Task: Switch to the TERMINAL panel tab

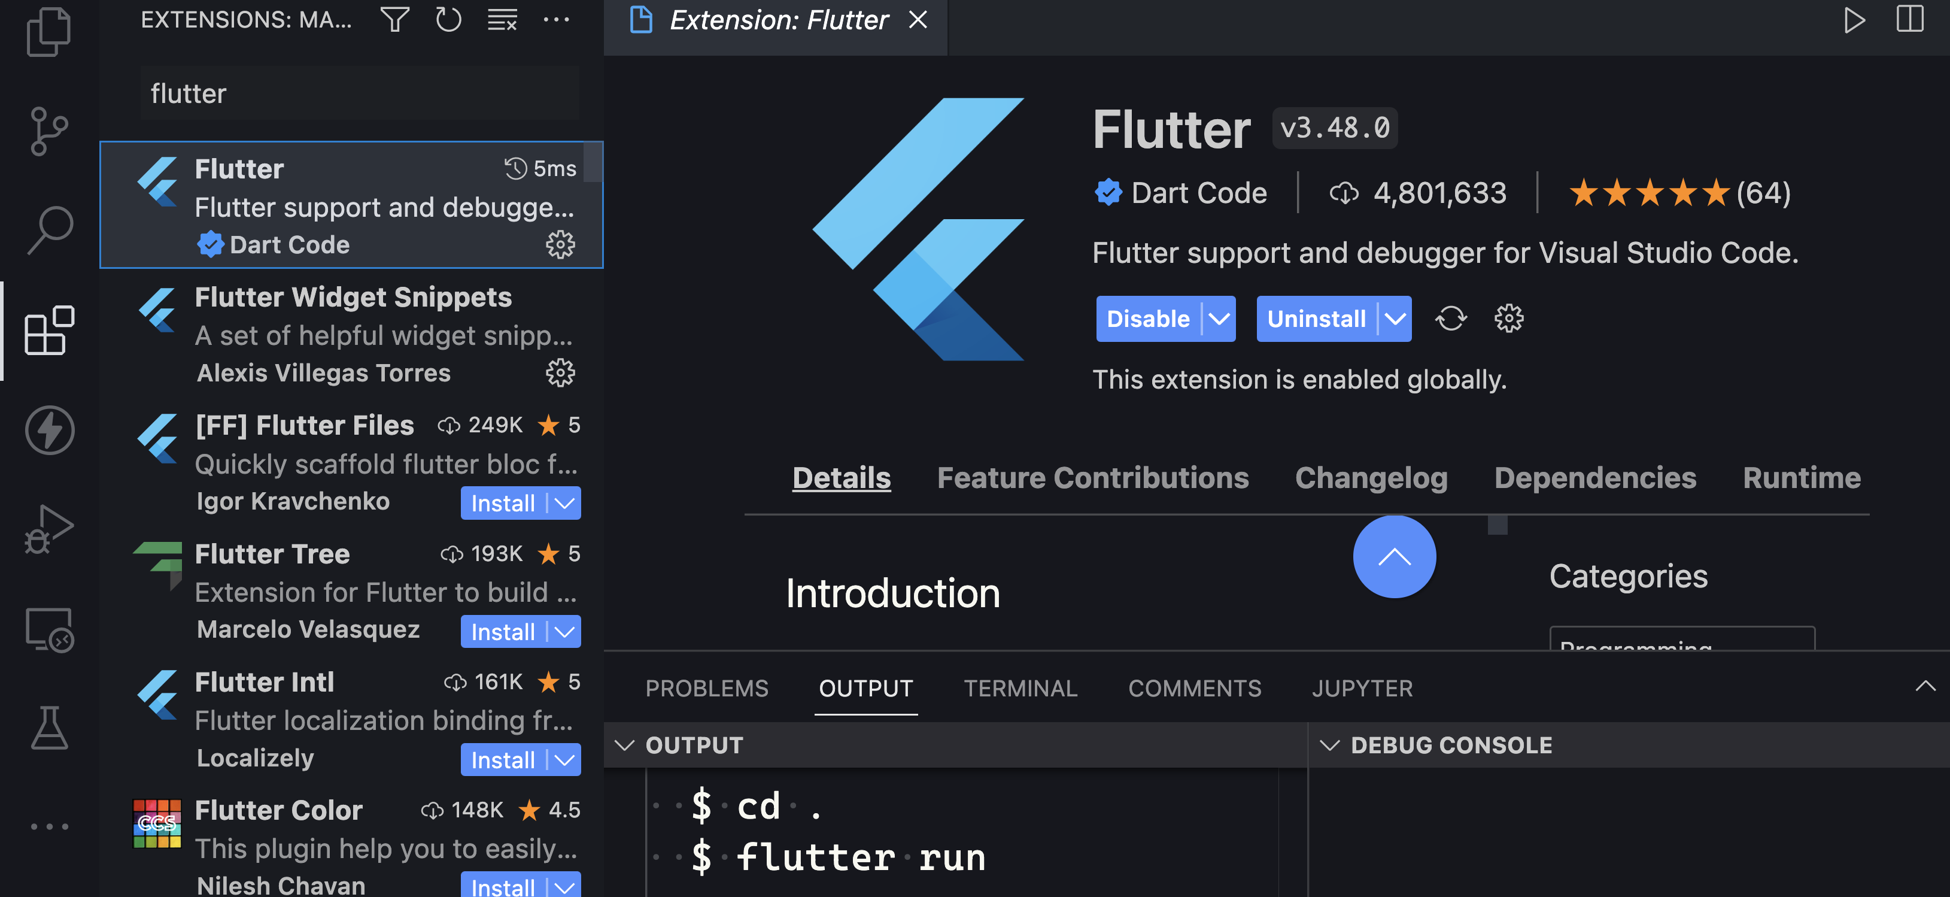Action: [x=1020, y=688]
